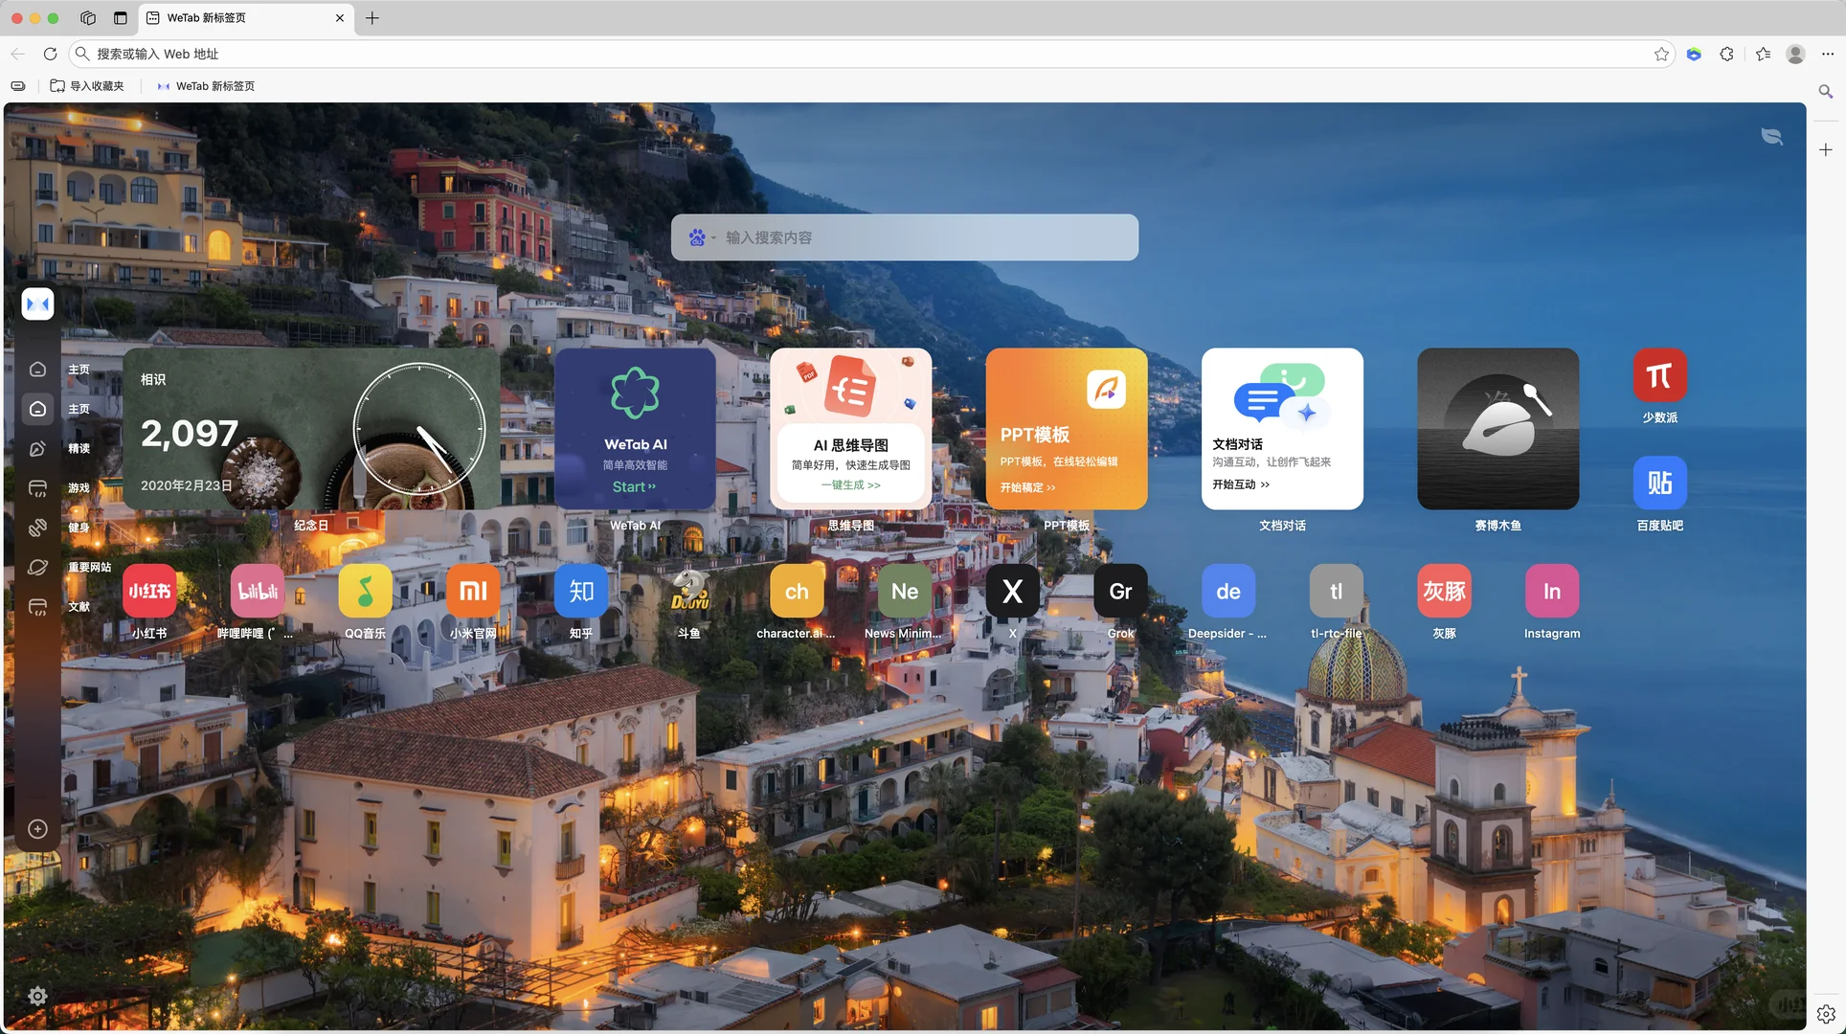Open the Grok shortcut icon
This screenshot has height=1034, width=1846.
click(x=1120, y=591)
